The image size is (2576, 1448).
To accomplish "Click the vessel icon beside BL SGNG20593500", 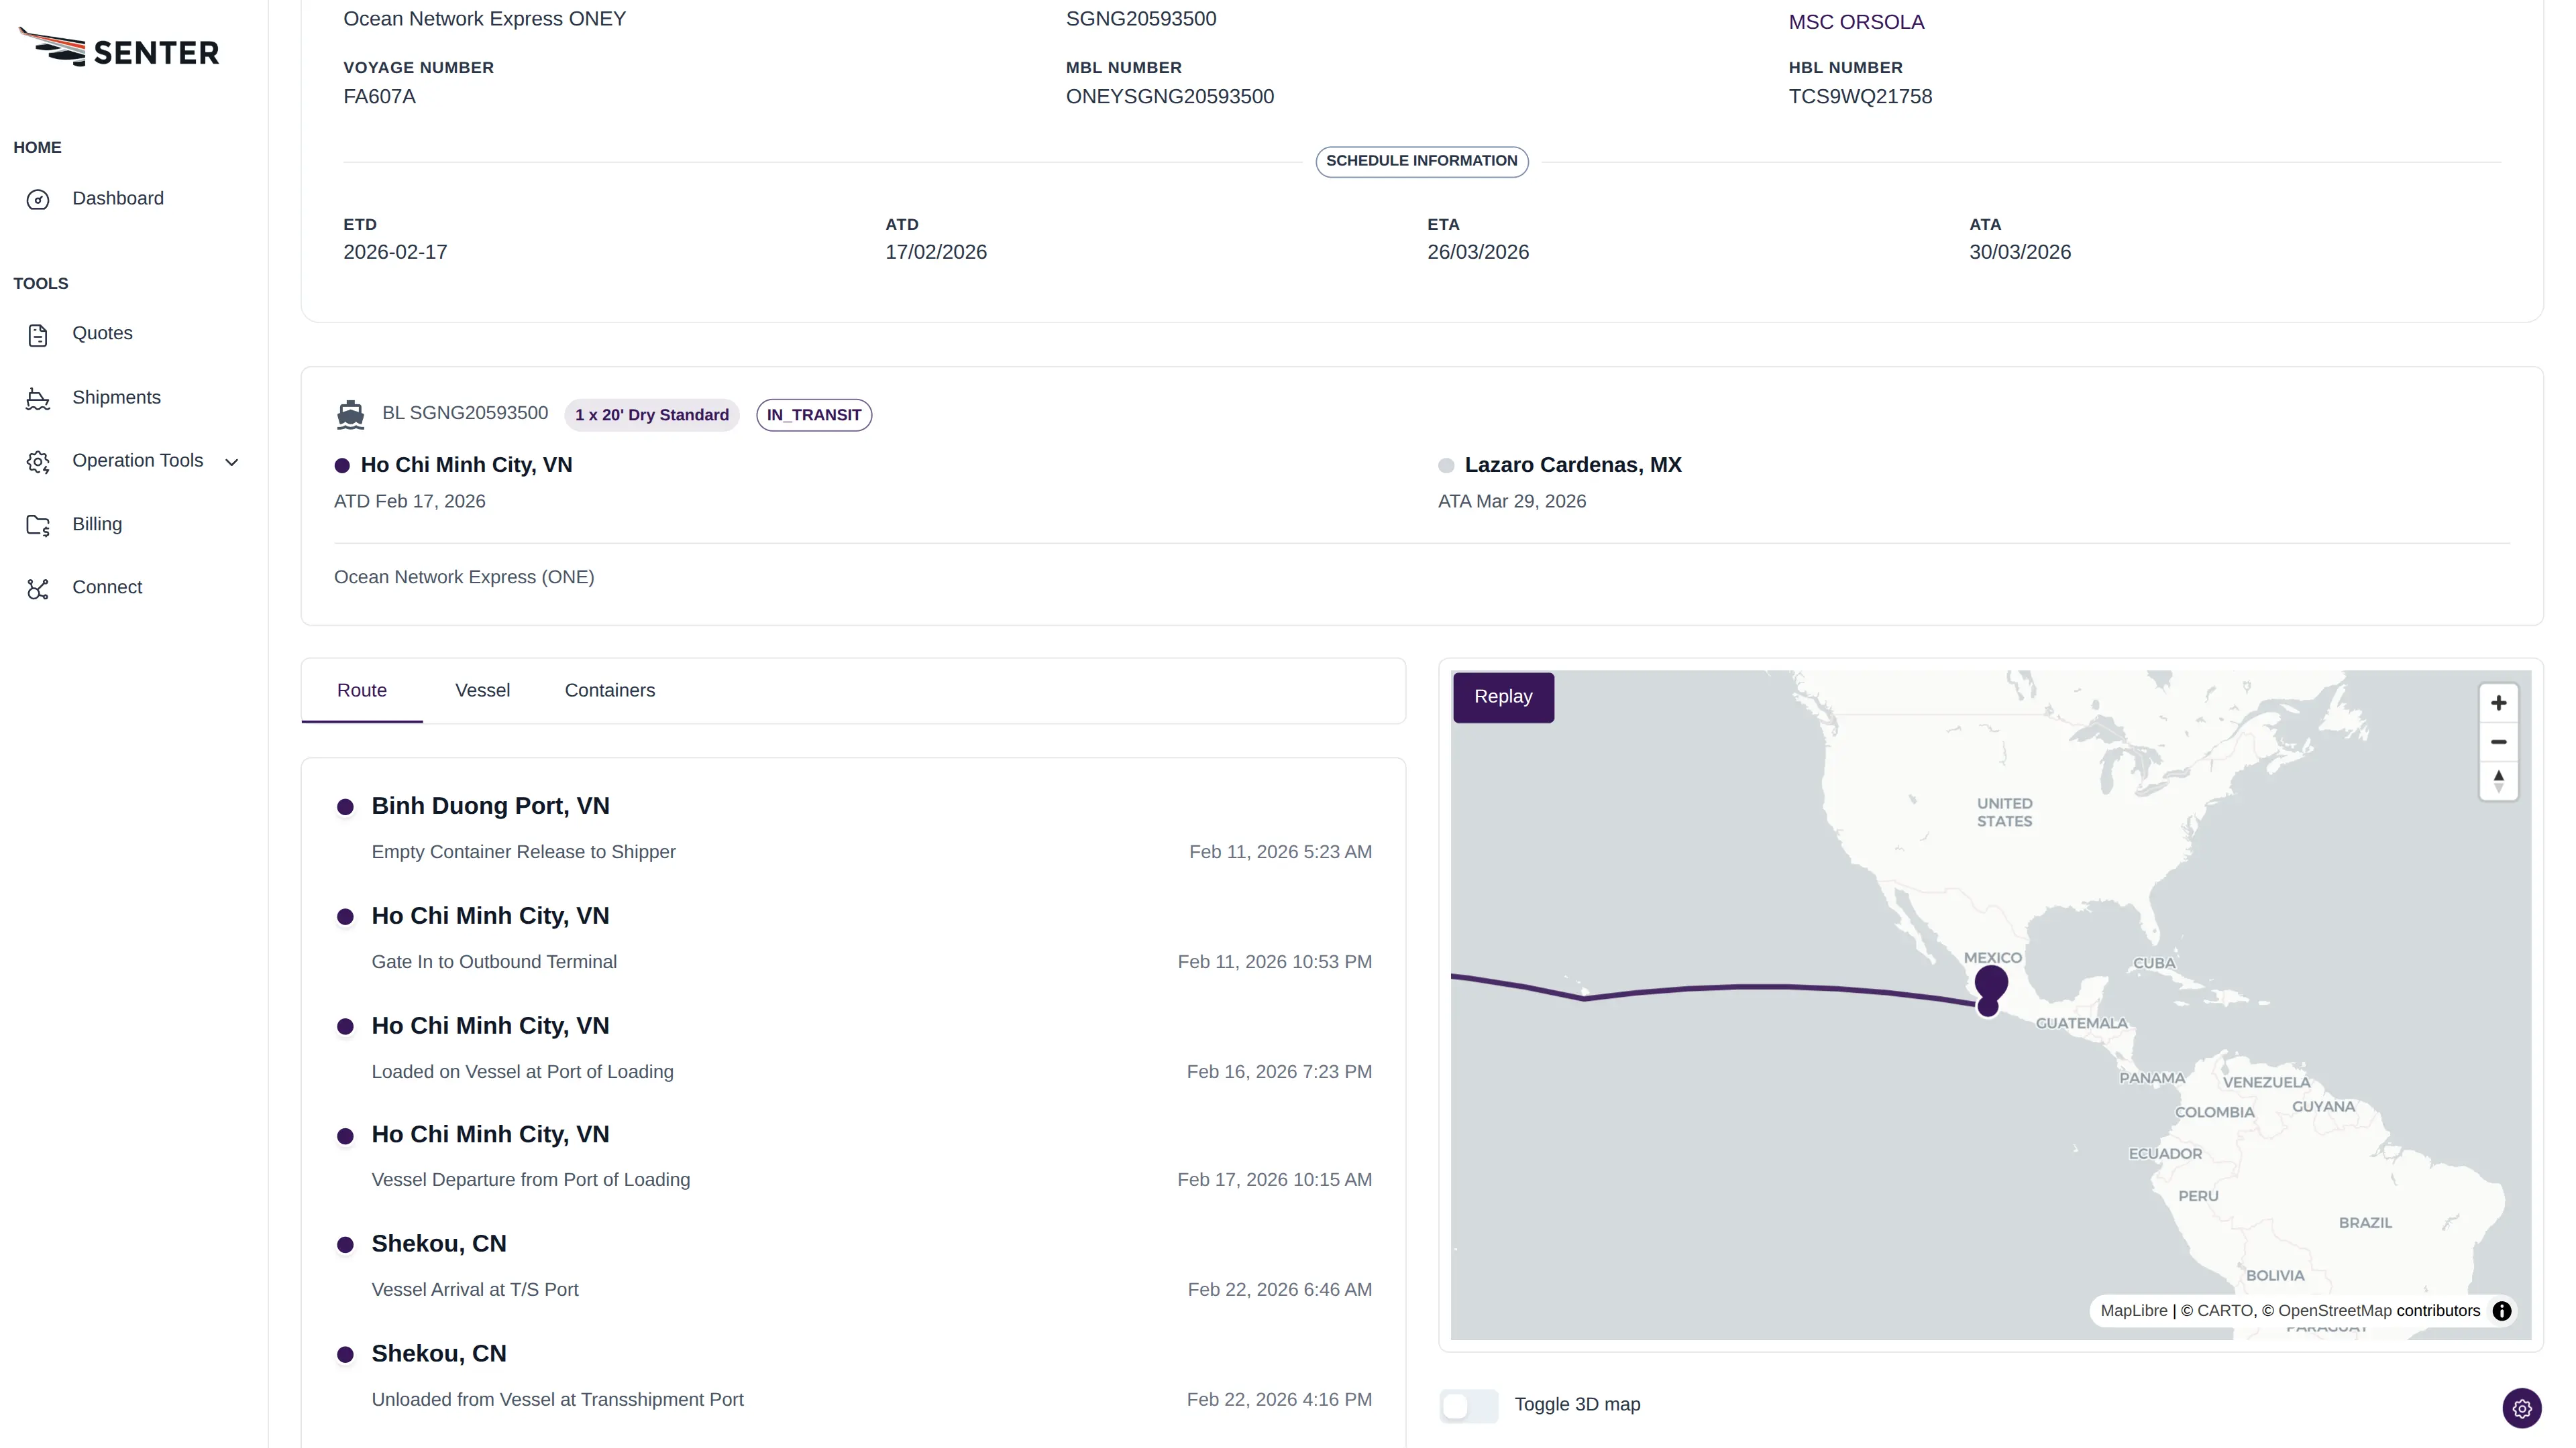I will click(x=351, y=415).
